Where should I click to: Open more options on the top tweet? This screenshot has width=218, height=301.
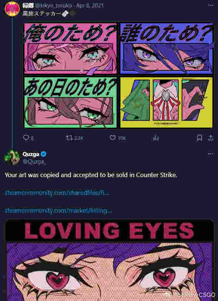[211, 5]
